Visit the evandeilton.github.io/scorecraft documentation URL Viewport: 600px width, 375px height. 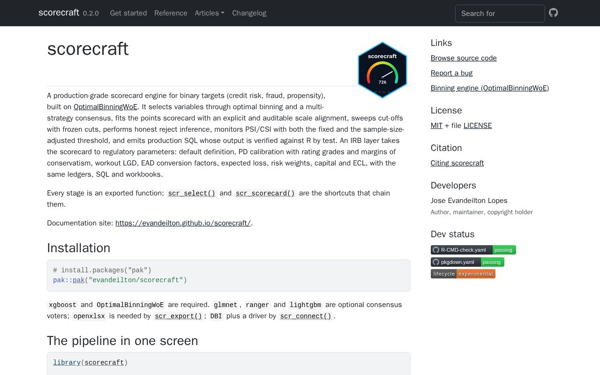click(x=183, y=223)
